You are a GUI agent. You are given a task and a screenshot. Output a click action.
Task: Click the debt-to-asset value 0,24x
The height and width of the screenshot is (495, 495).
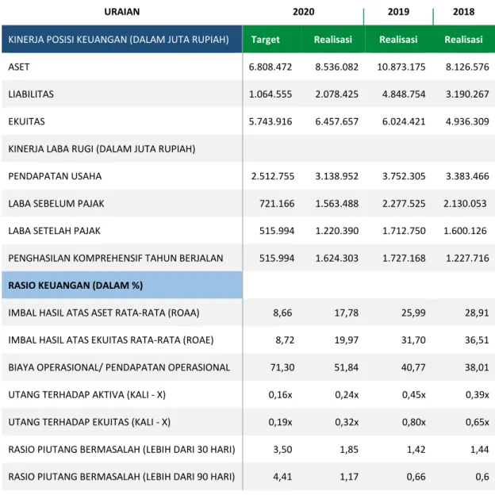(x=347, y=395)
